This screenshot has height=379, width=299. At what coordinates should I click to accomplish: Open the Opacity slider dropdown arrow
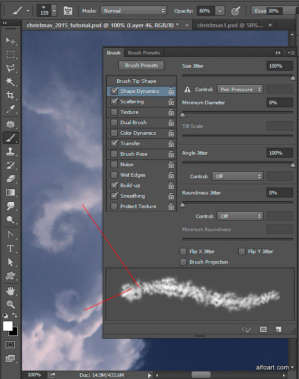tap(220, 11)
